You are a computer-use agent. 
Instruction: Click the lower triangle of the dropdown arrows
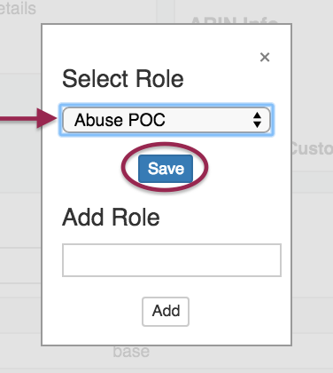click(x=257, y=124)
